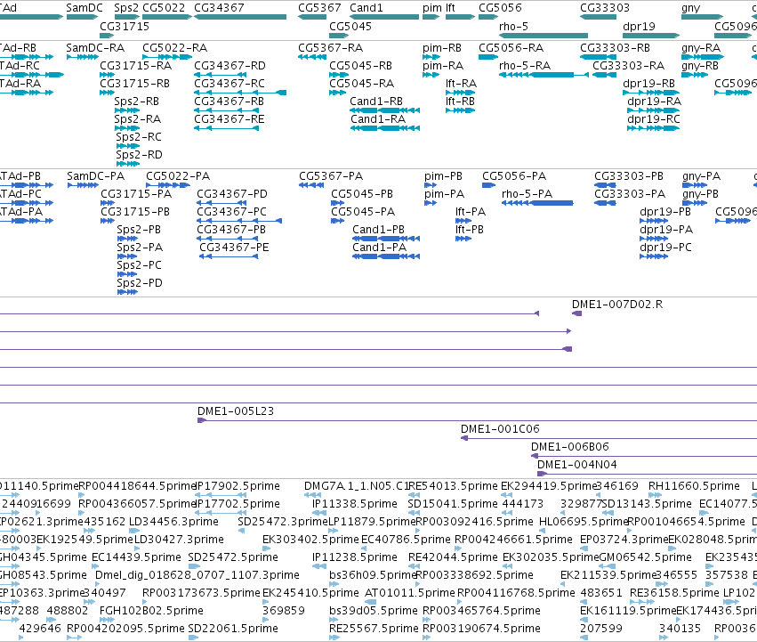Select EST label GM06542.5prime
757x642 pixels.
tap(645, 557)
